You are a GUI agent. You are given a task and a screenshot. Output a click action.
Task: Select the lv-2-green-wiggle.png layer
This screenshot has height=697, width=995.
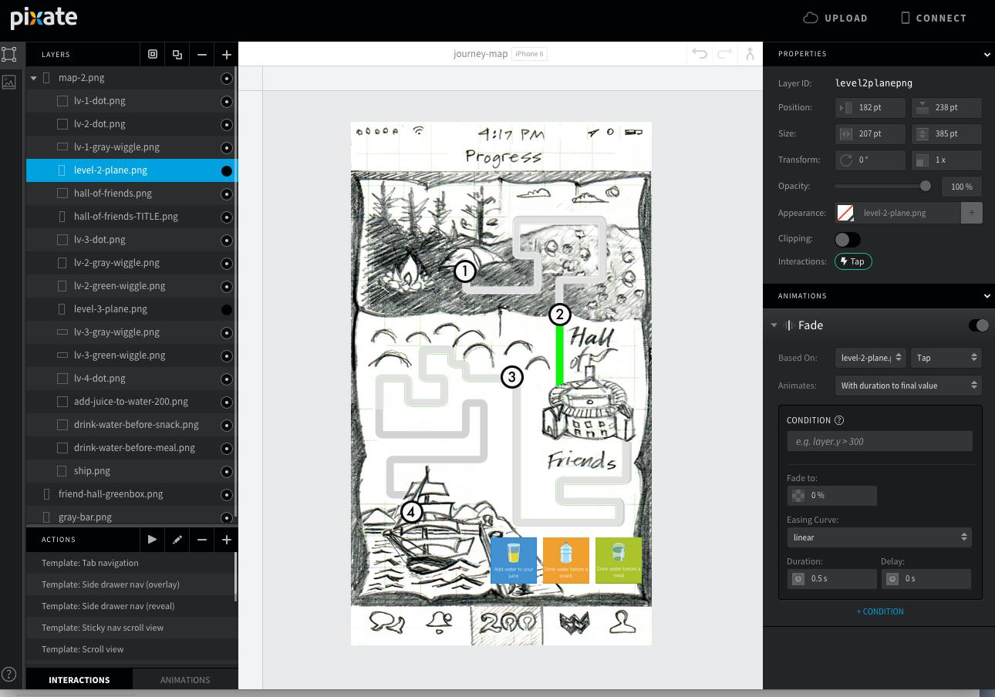(132, 286)
